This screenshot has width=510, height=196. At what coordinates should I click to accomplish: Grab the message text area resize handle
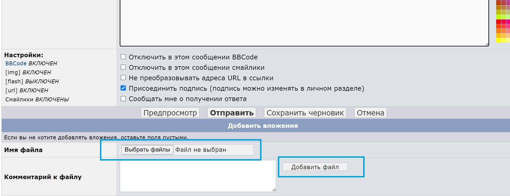[487, 44]
